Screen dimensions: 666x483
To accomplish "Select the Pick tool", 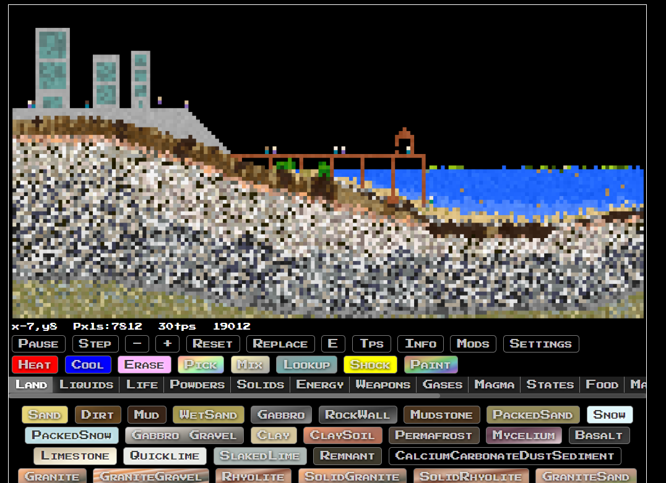I will [x=201, y=365].
